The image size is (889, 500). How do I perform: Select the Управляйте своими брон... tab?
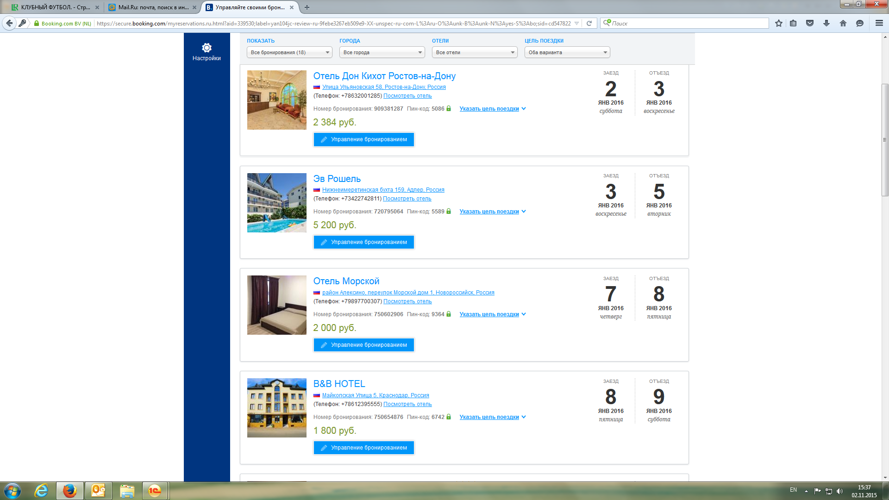250,7
